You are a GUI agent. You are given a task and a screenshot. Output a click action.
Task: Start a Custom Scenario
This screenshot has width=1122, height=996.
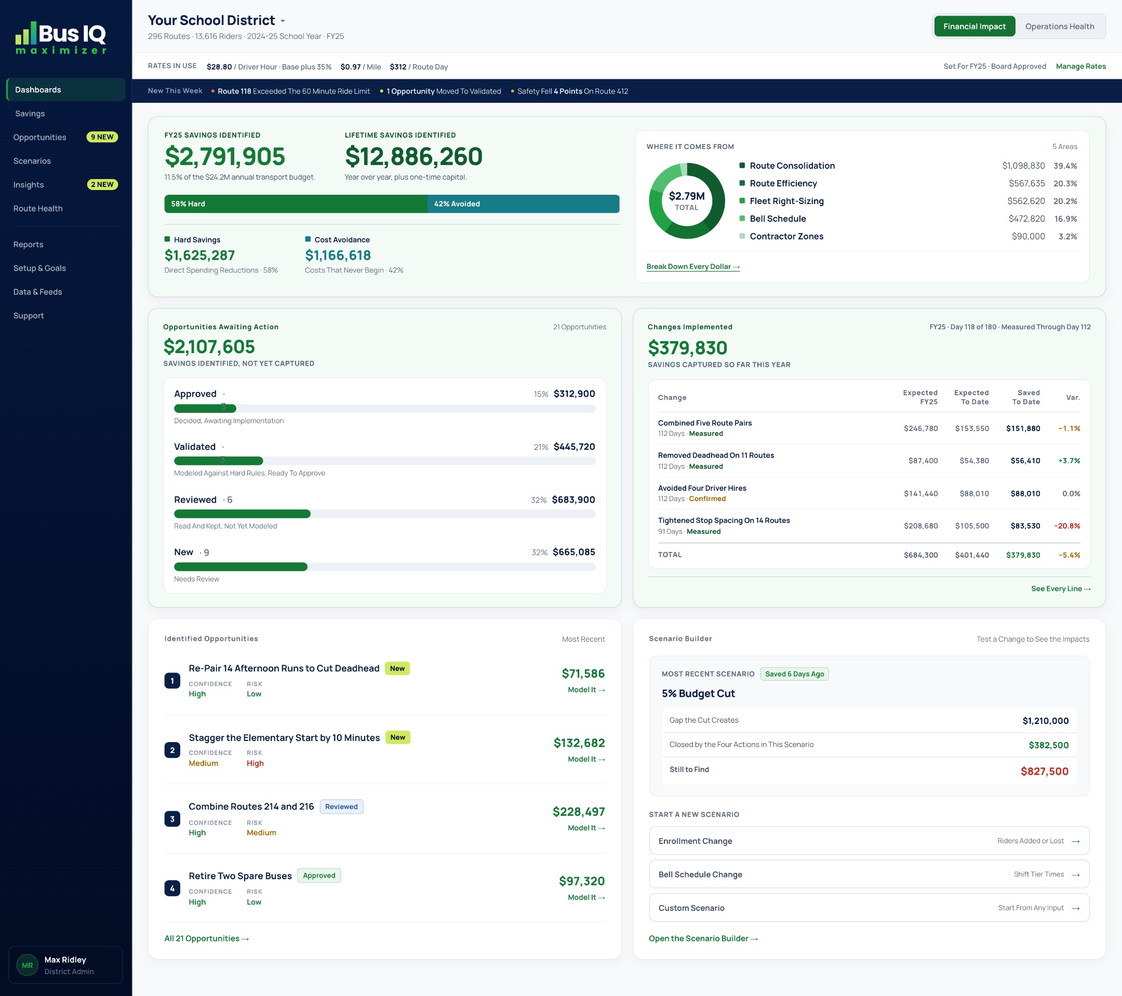(x=869, y=908)
